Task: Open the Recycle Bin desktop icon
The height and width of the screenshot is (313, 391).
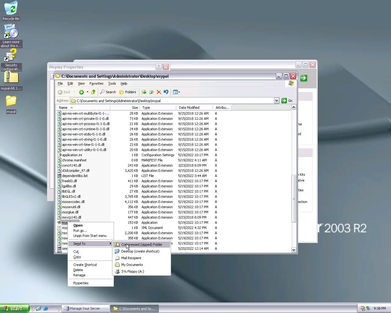Action: (x=11, y=11)
